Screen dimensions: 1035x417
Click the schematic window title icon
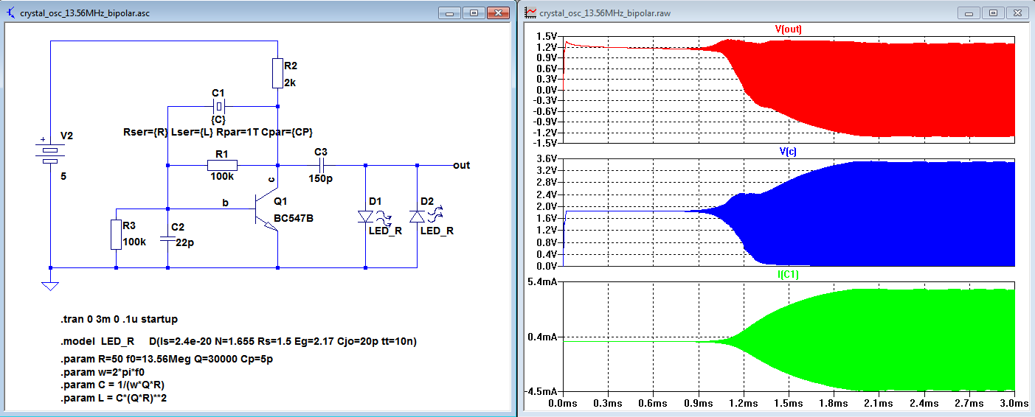(10, 13)
